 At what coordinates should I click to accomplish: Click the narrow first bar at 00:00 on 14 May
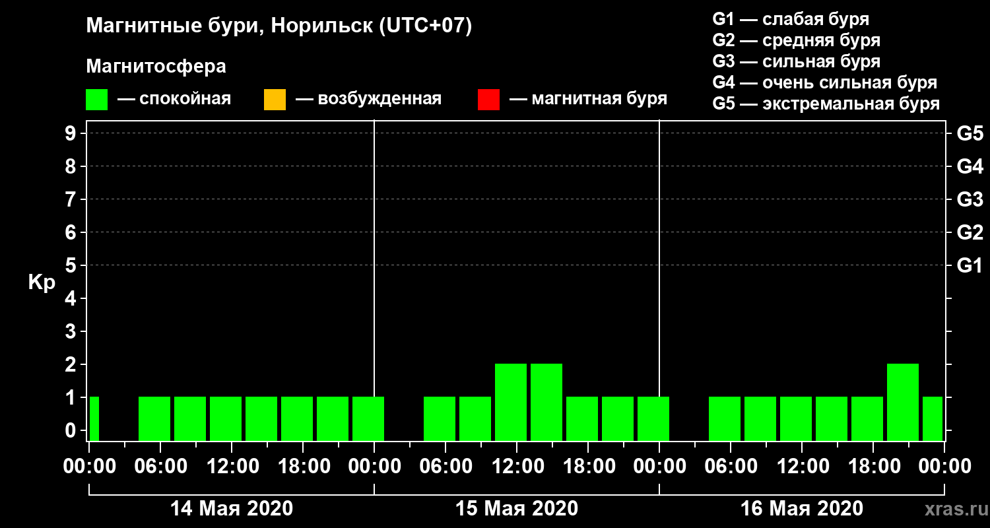coord(94,418)
